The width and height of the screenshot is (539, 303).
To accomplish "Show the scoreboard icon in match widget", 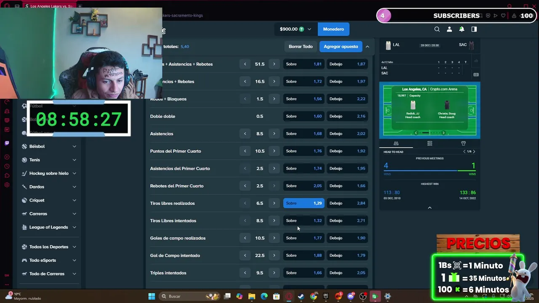I will click(476, 74).
